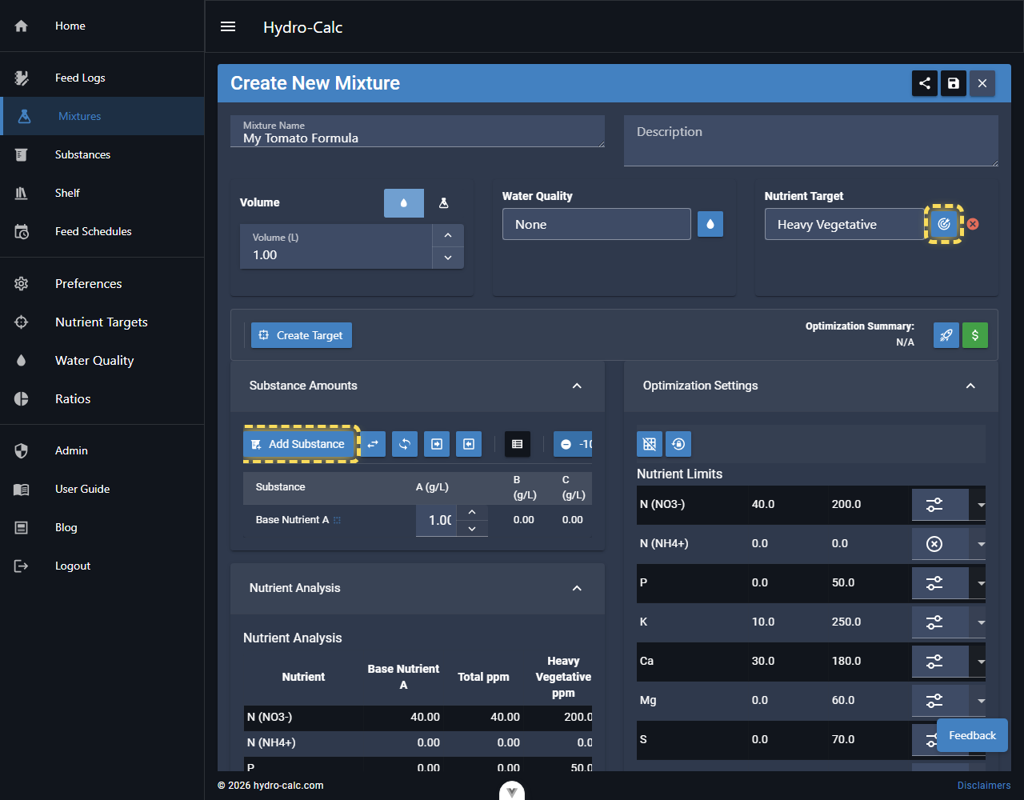Image resolution: width=1024 pixels, height=800 pixels.
Task: Collapse the Nutrient Analysis panel
Action: (x=577, y=588)
